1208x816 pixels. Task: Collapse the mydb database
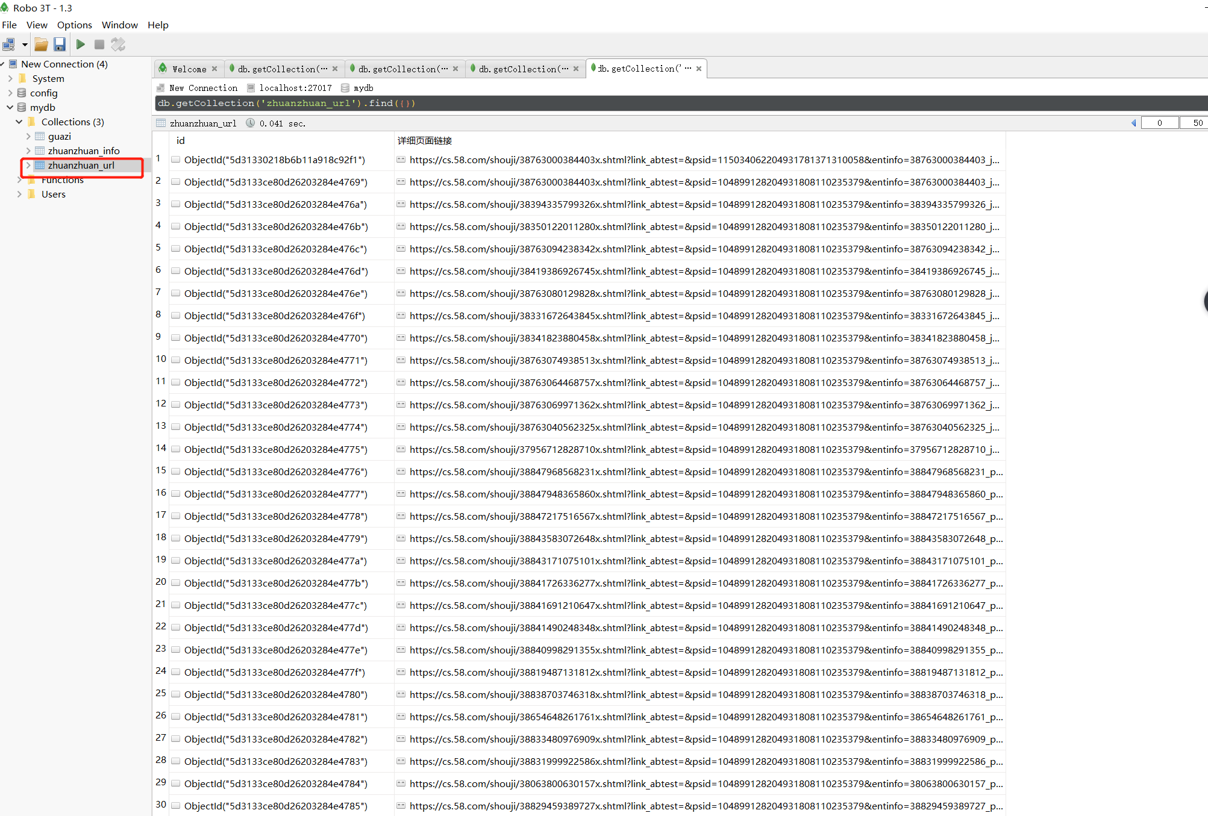[10, 107]
